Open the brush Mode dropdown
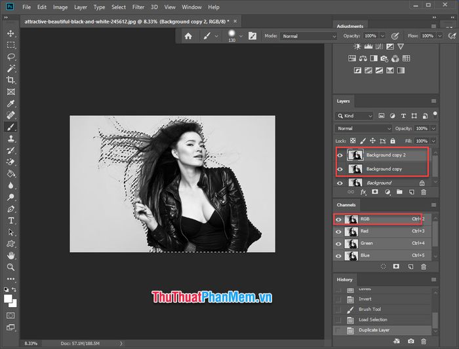The image size is (459, 349). 309,36
